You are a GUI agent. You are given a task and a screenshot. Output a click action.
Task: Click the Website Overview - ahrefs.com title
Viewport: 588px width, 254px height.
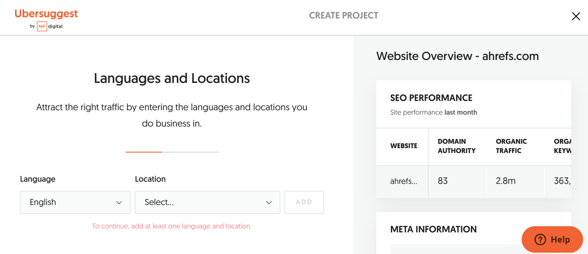pyautogui.click(x=458, y=56)
